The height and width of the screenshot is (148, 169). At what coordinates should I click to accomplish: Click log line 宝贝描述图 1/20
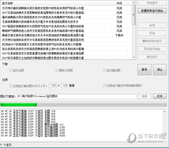(33, 127)
